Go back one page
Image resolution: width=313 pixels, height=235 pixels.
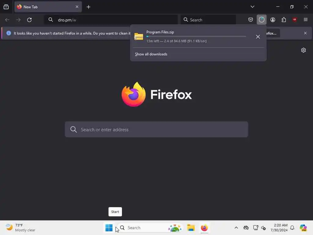coord(7,20)
